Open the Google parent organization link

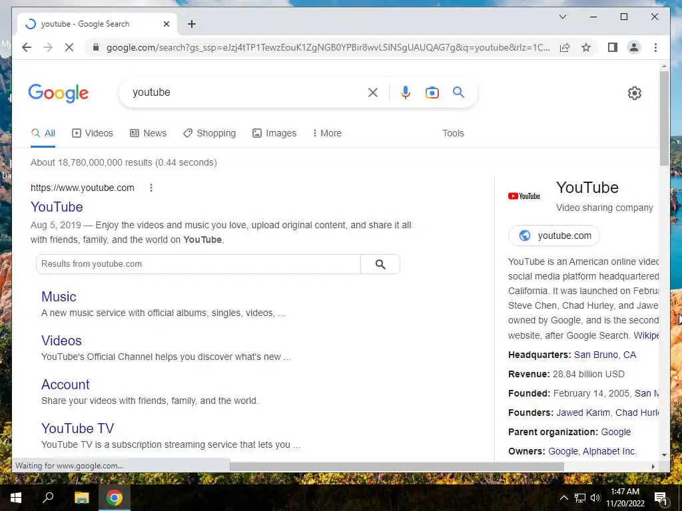(615, 432)
